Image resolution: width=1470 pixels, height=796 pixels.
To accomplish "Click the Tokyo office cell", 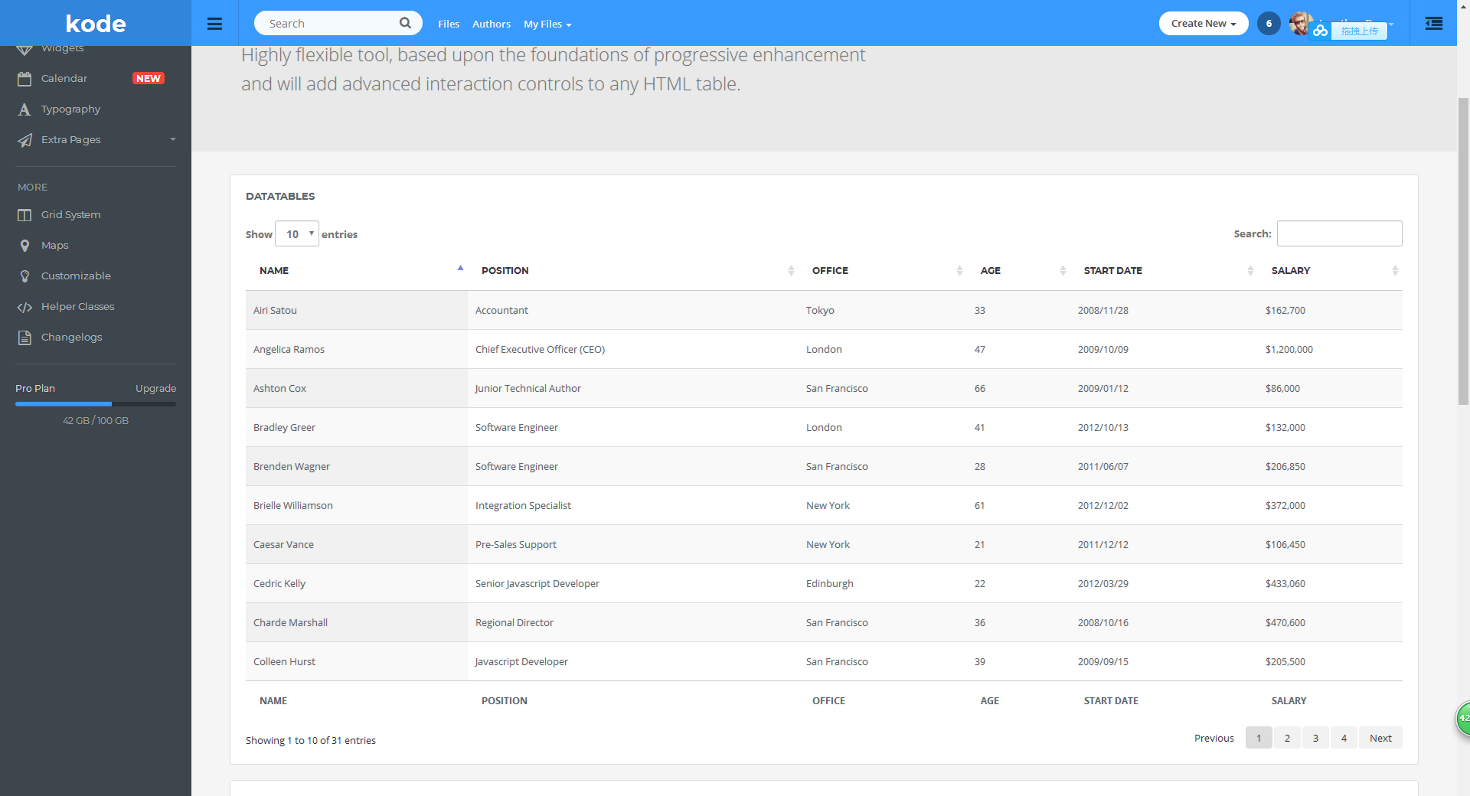I will point(883,310).
